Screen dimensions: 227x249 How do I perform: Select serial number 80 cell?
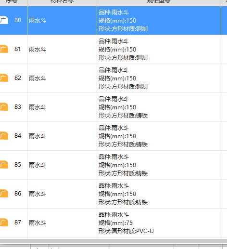click(x=18, y=20)
